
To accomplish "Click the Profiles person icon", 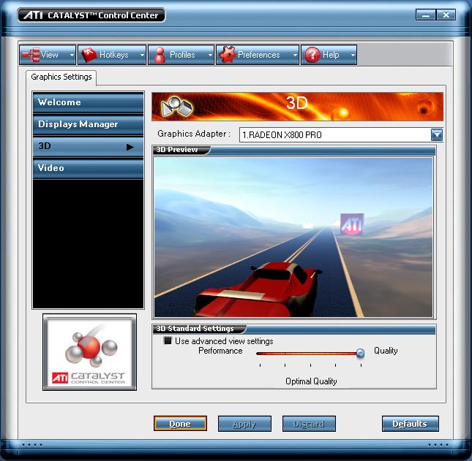I will pos(160,55).
